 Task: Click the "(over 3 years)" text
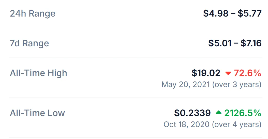(237, 85)
